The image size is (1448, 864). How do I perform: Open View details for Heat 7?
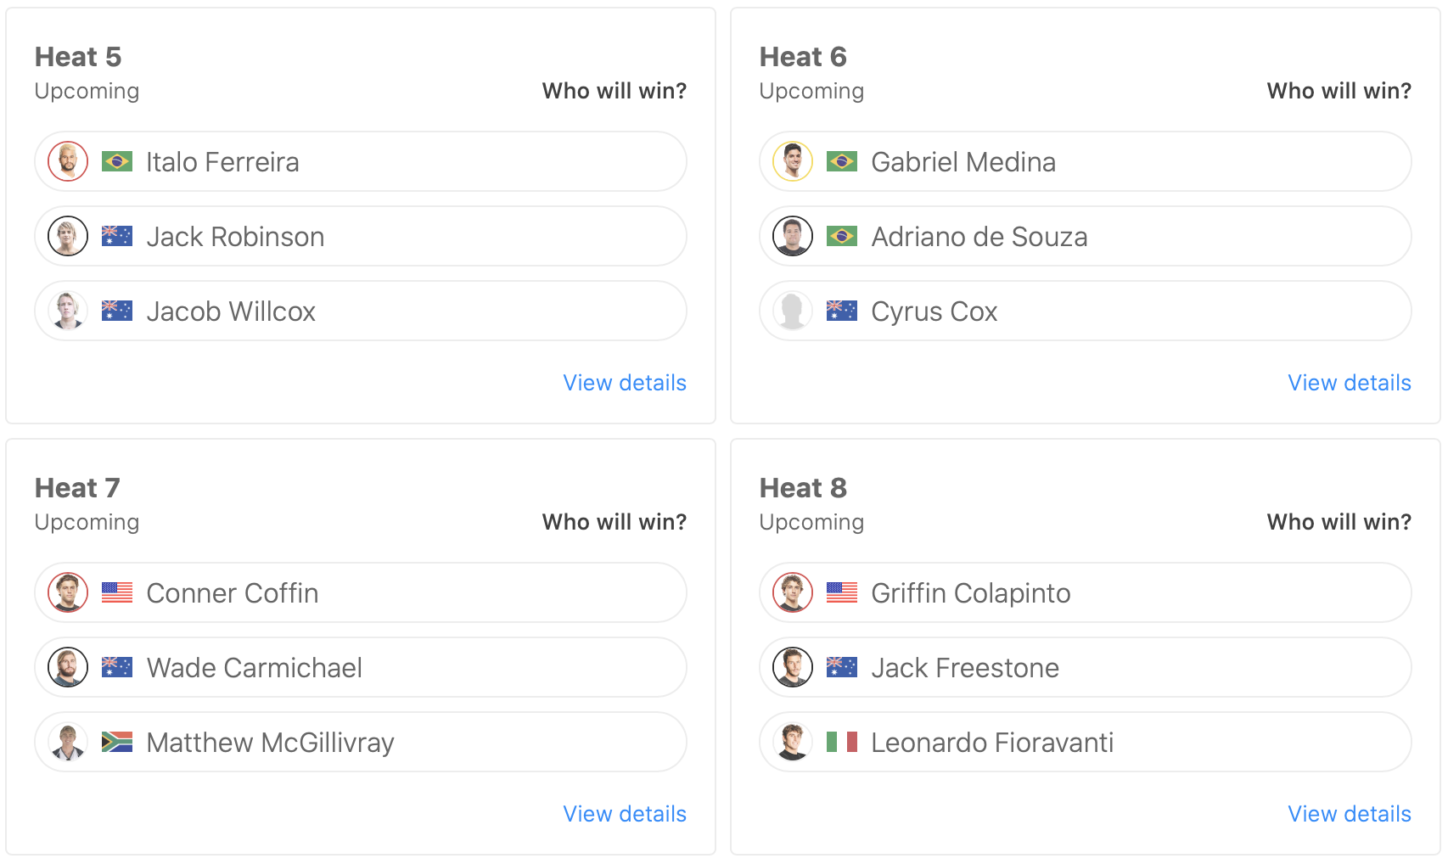point(625,814)
